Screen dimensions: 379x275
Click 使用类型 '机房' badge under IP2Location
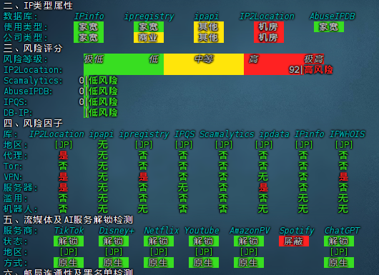[x=269, y=27]
